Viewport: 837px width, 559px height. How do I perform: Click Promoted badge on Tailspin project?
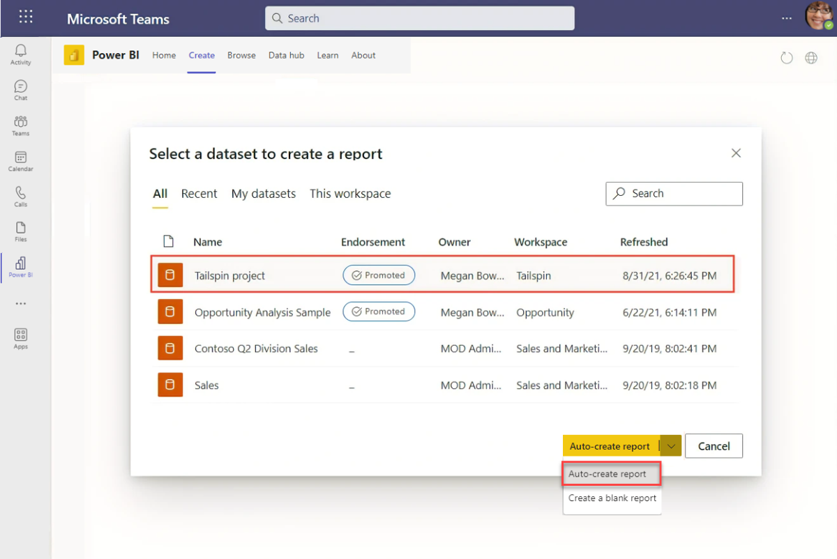pos(379,275)
